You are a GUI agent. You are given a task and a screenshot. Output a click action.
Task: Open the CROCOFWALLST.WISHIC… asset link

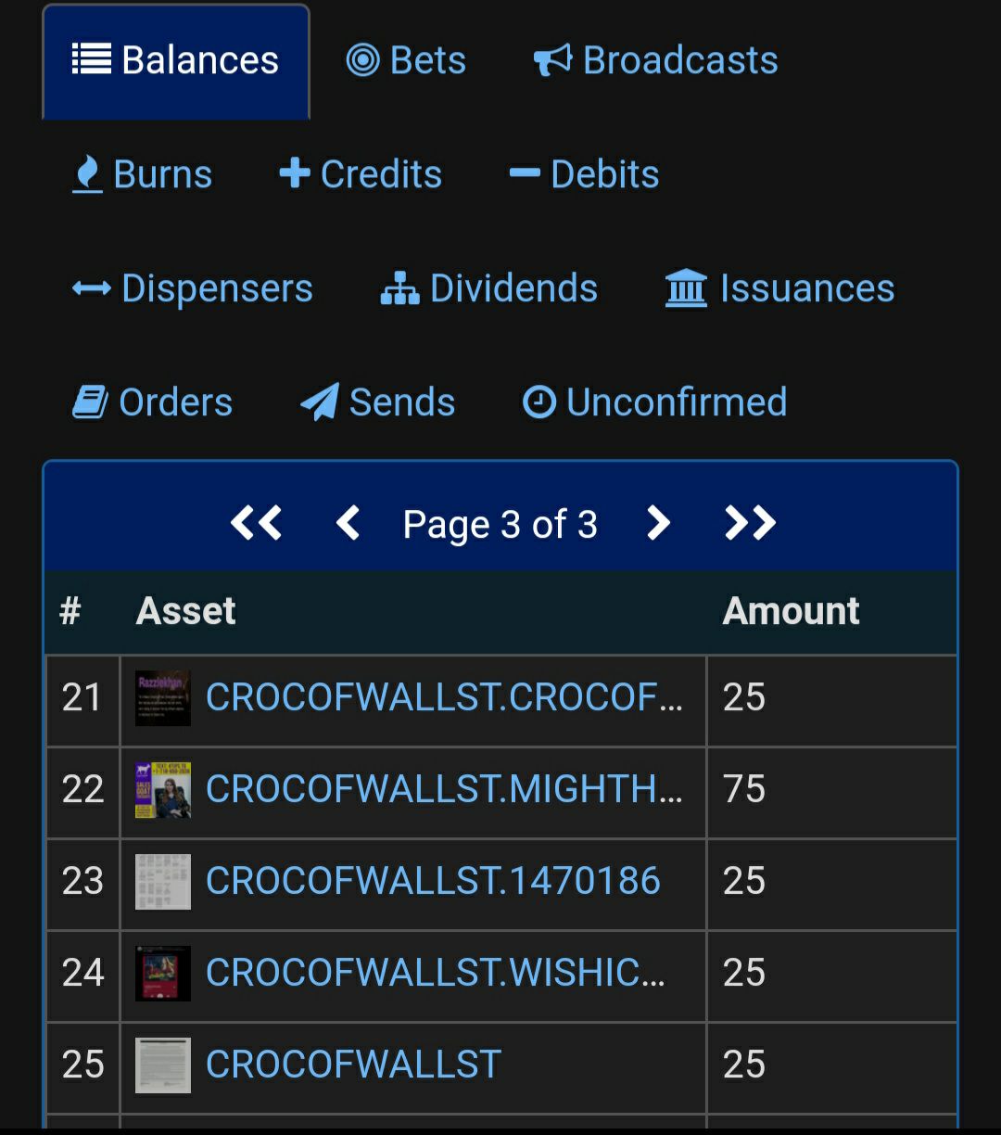(x=436, y=973)
